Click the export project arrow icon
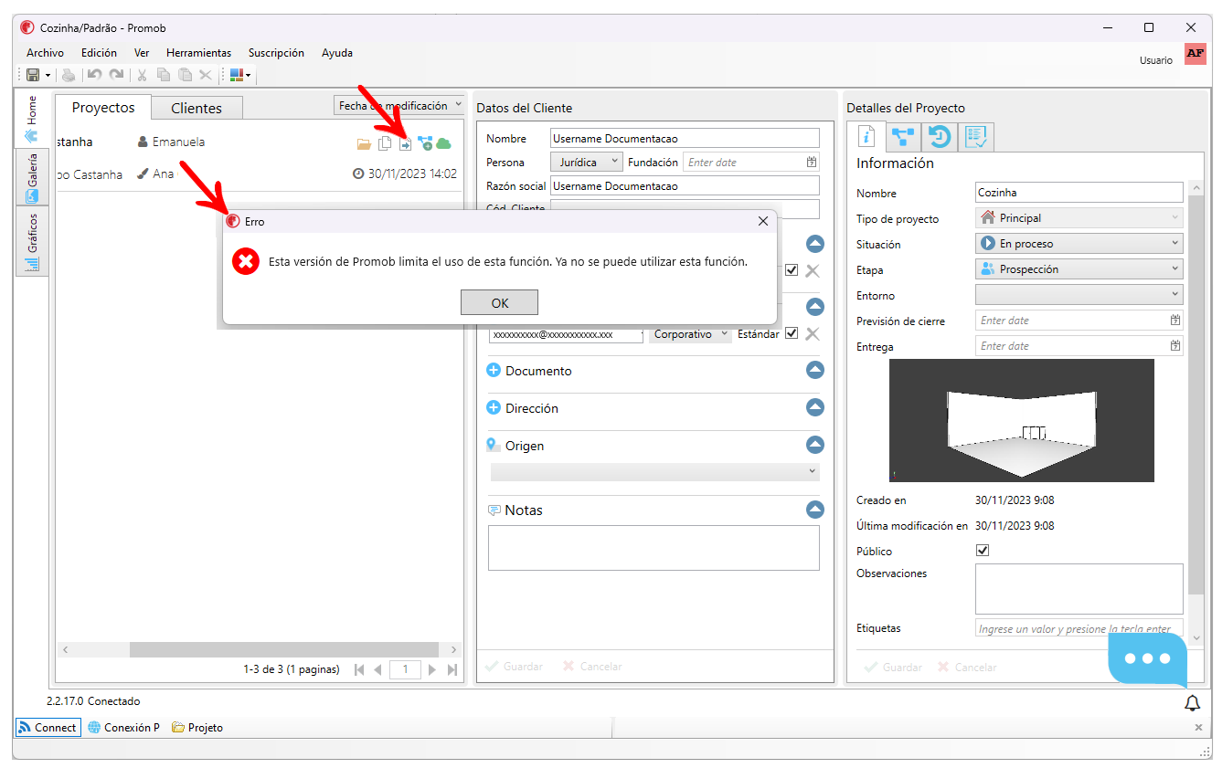Viewport: 1222px width, 768px height. 405,143
